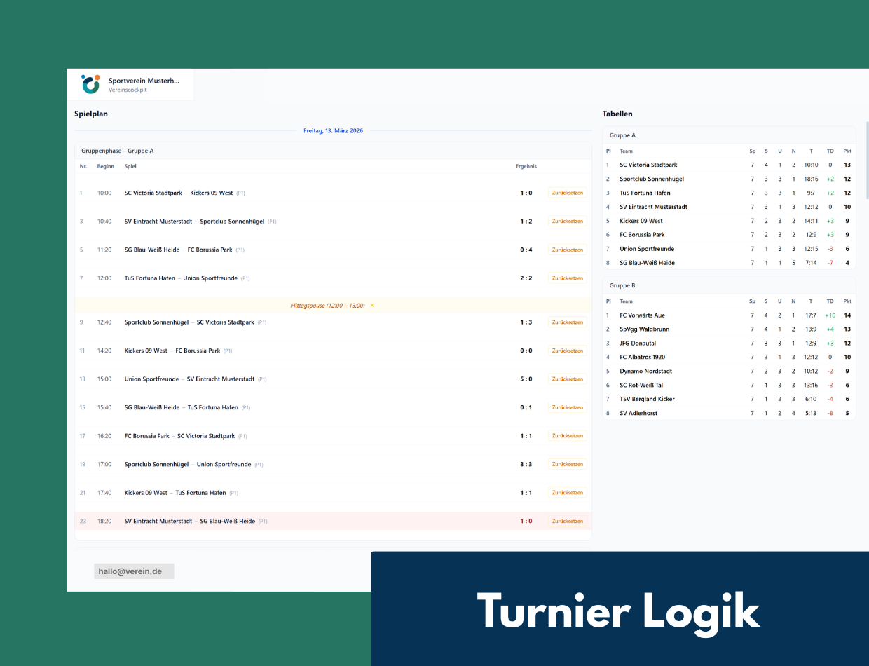
Task: Click Zurücksetzen for match 19 with result 3:3
Action: pos(567,464)
